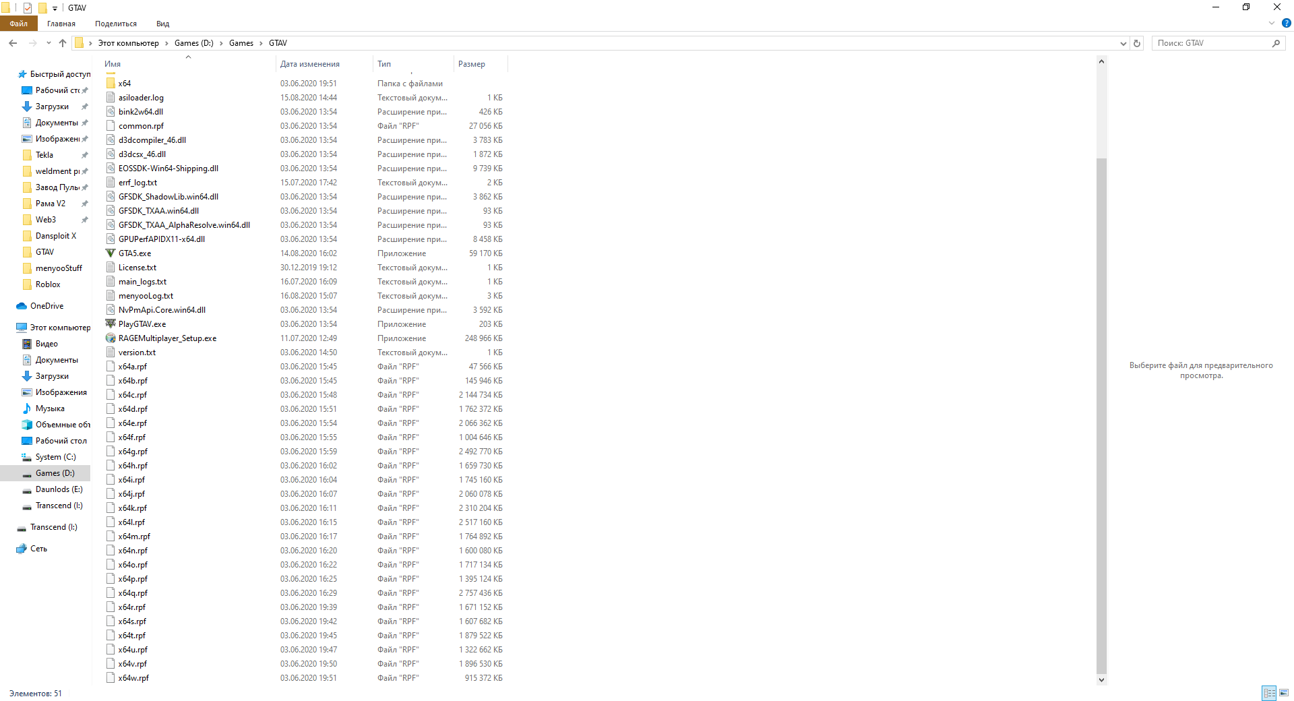Open Web3 folder in navigation pane
Image resolution: width=1294 pixels, height=701 pixels.
click(46, 220)
